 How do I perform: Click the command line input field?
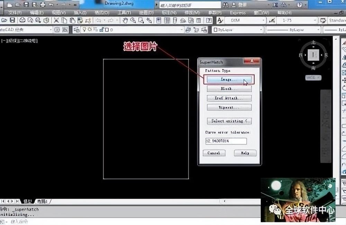point(130,222)
